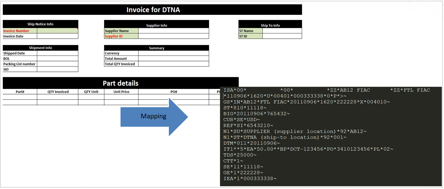The width and height of the screenshot is (444, 189).
Task: Select the "CTT*1~" segment
Action: pyautogui.click(x=233, y=161)
